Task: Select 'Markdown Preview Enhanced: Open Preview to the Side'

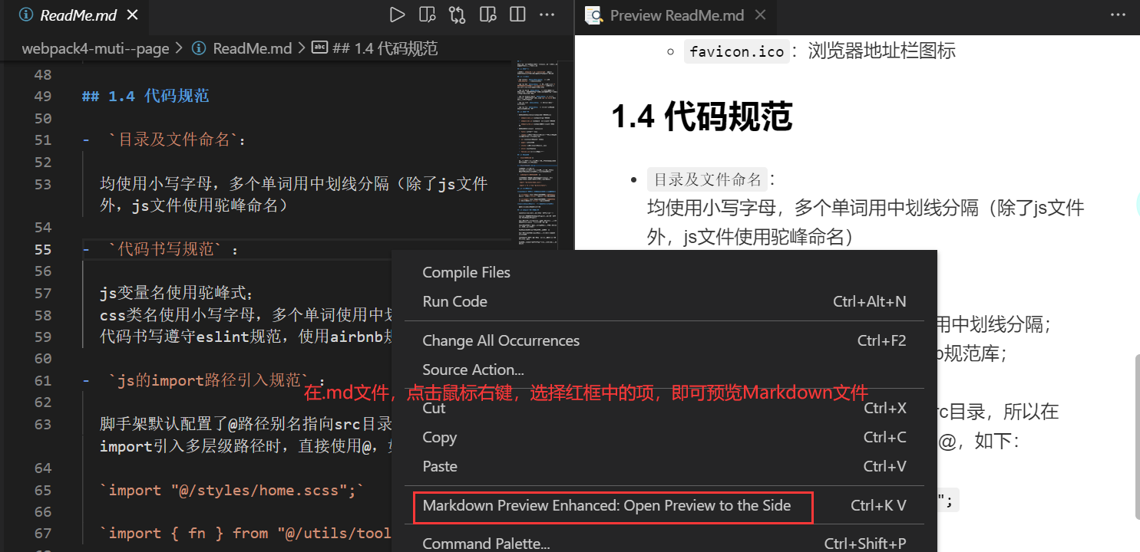Action: click(x=610, y=506)
